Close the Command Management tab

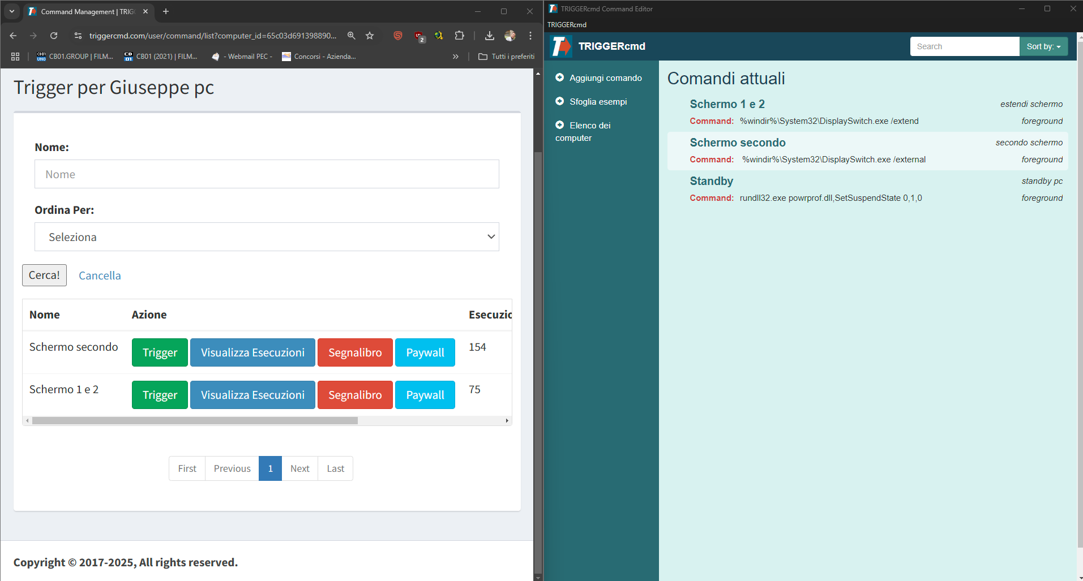pos(145,11)
